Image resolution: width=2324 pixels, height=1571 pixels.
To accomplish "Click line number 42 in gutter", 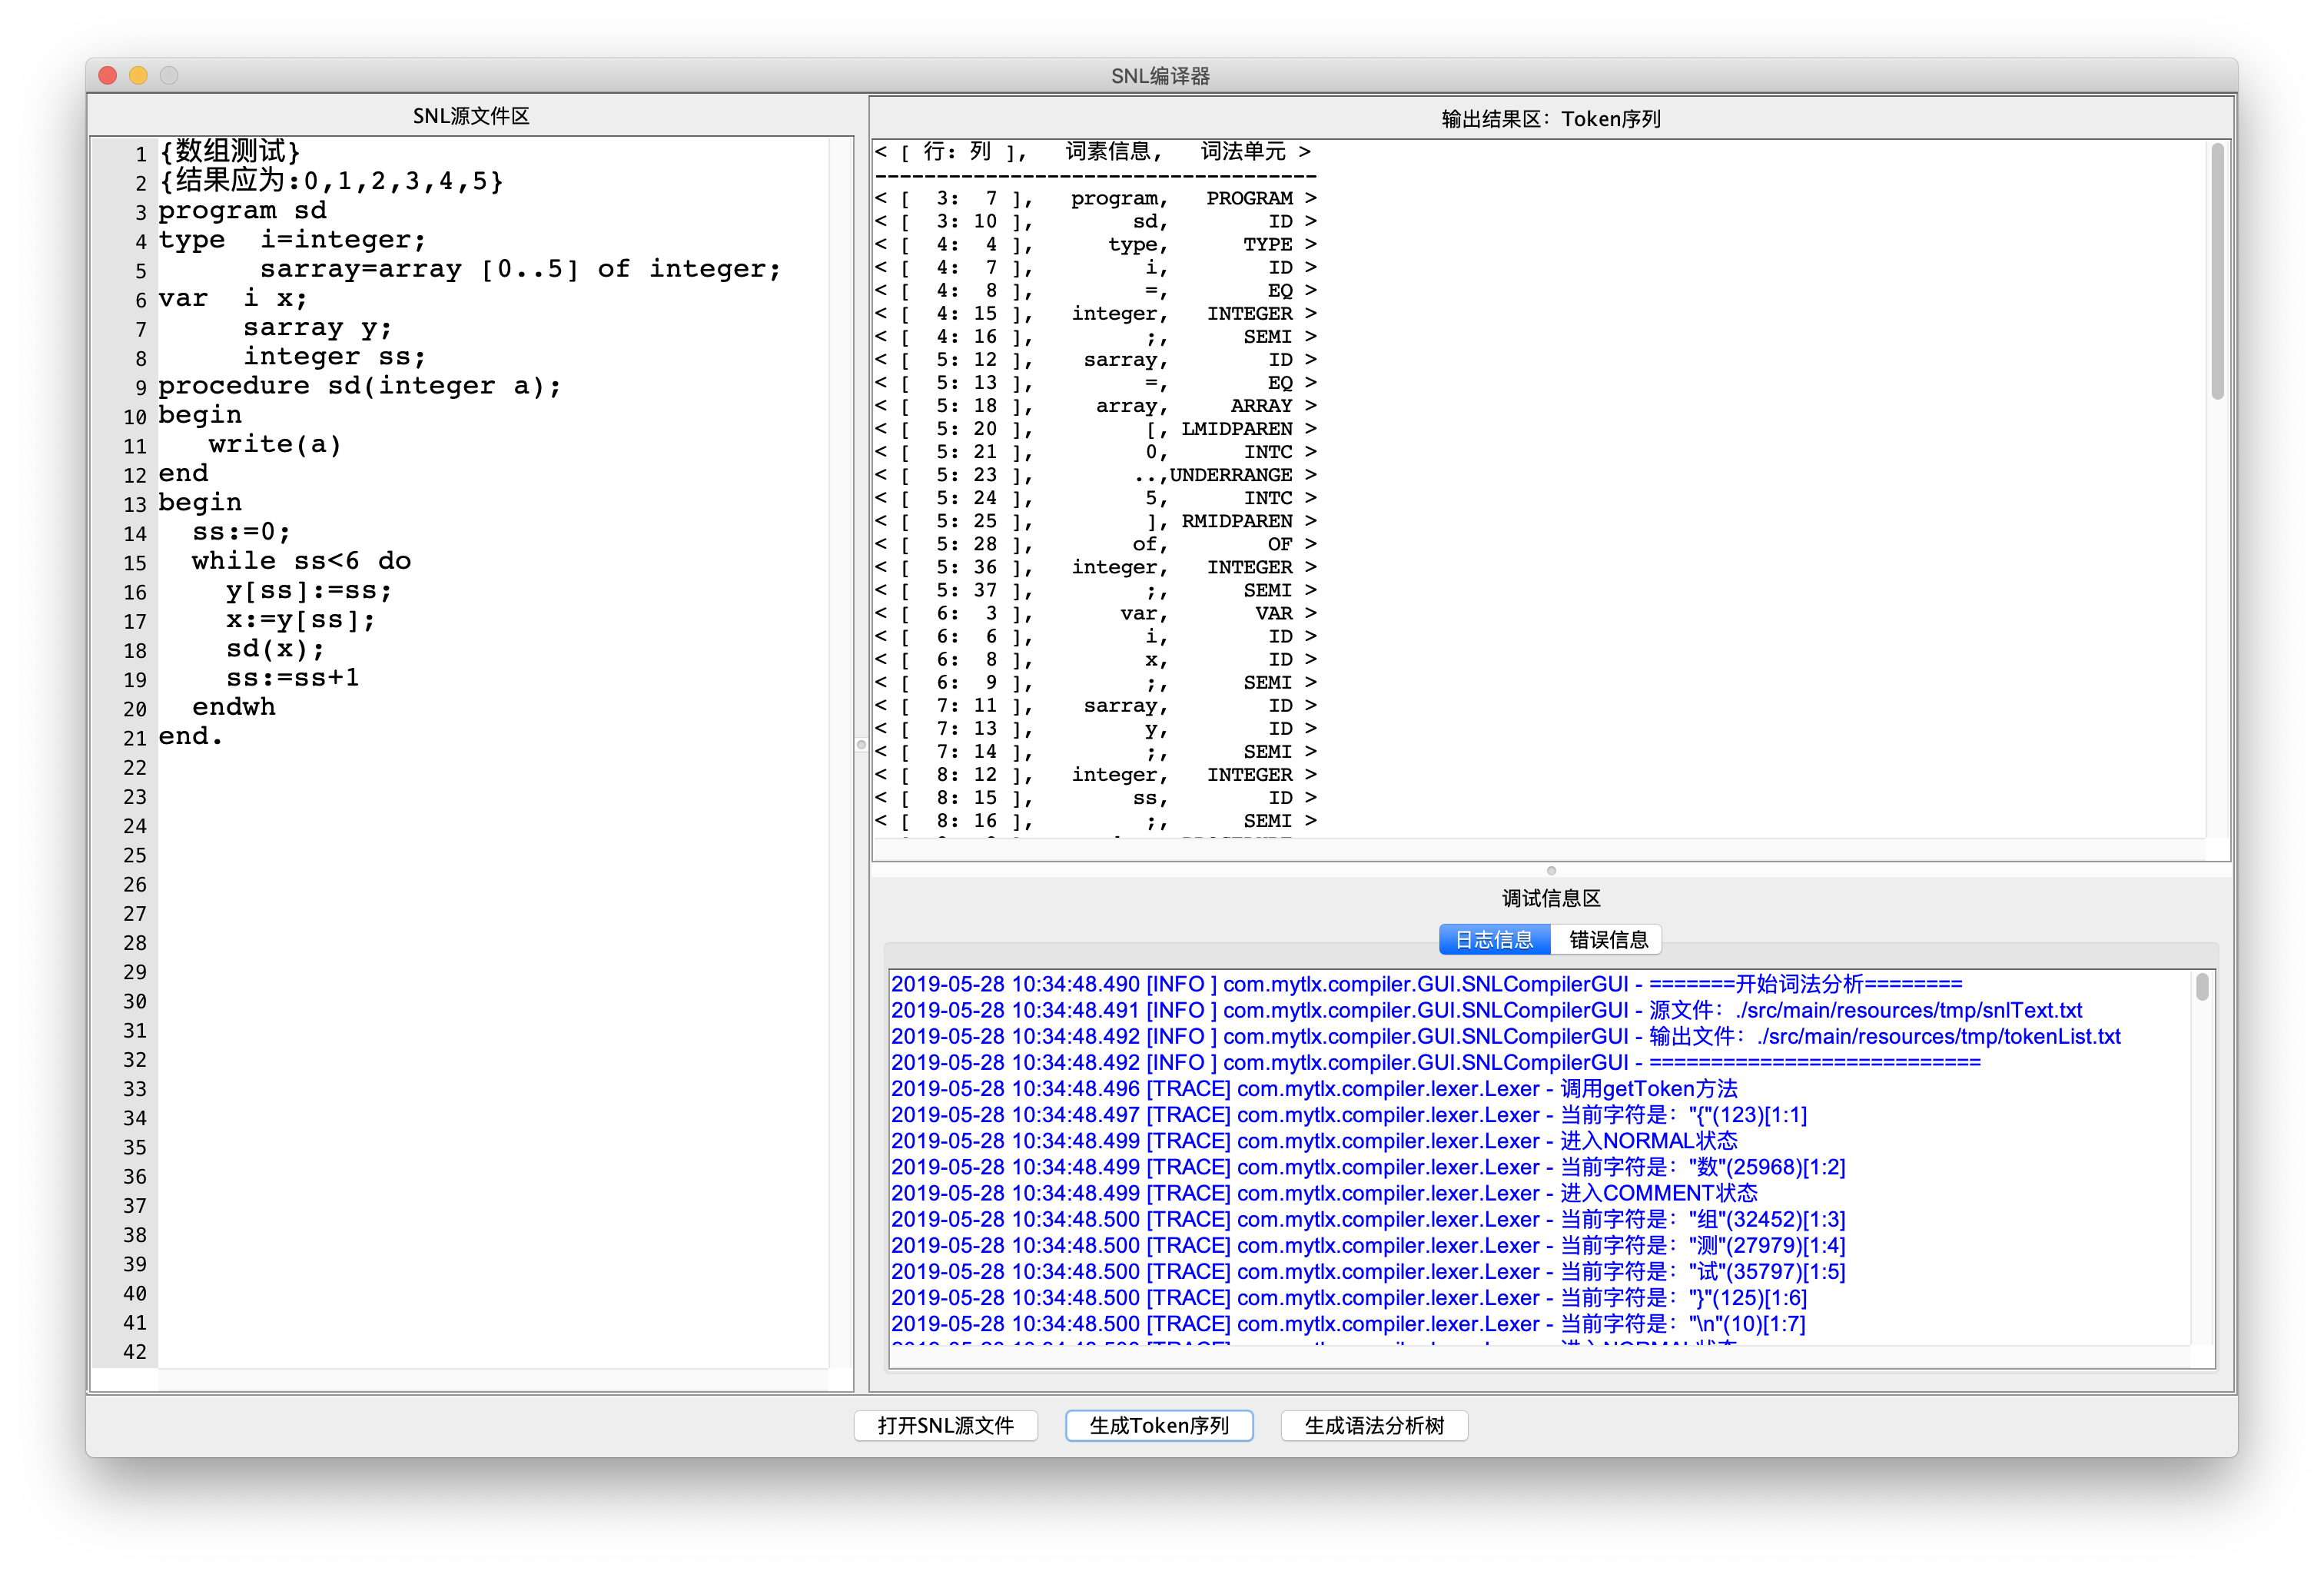I will [135, 1351].
